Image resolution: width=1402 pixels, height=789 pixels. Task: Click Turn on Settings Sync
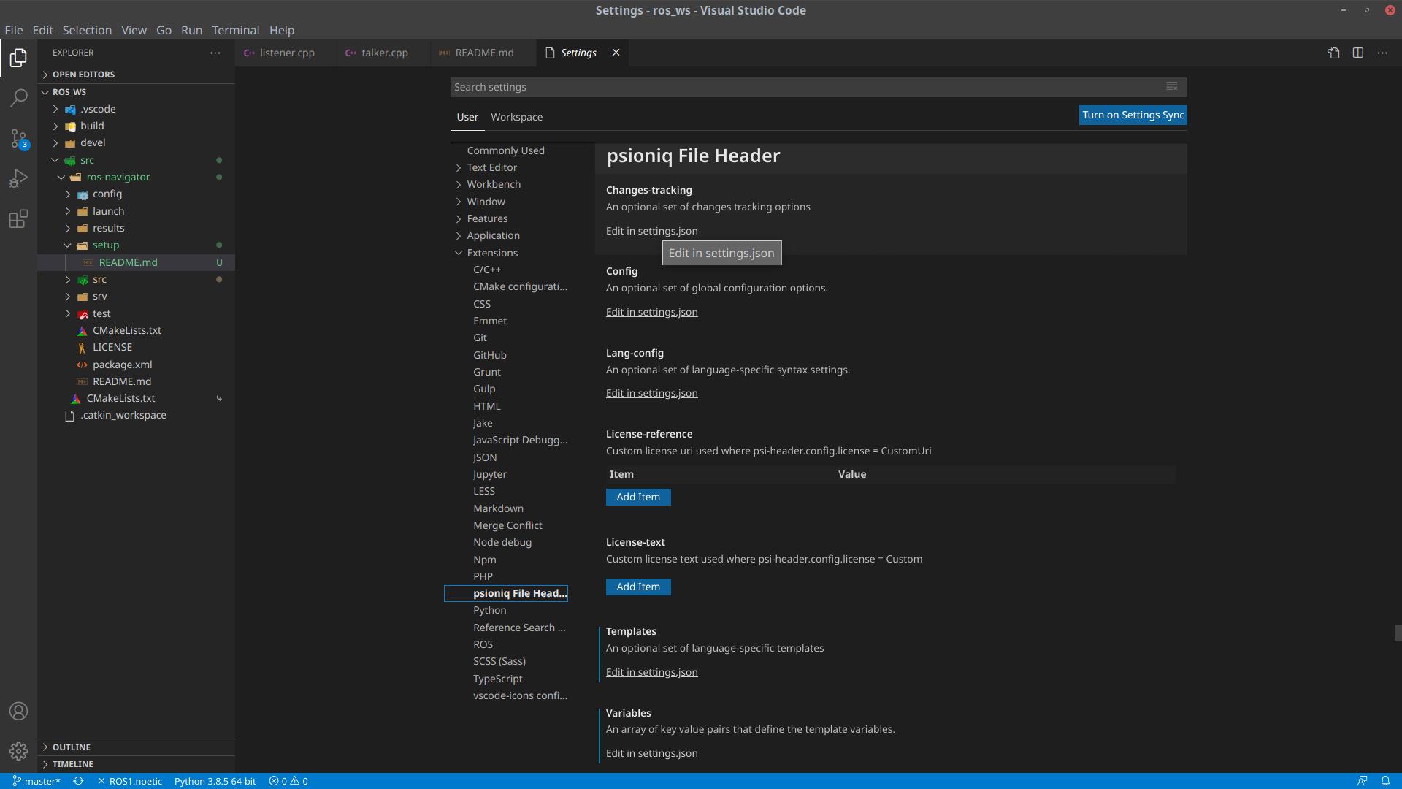click(1132, 115)
